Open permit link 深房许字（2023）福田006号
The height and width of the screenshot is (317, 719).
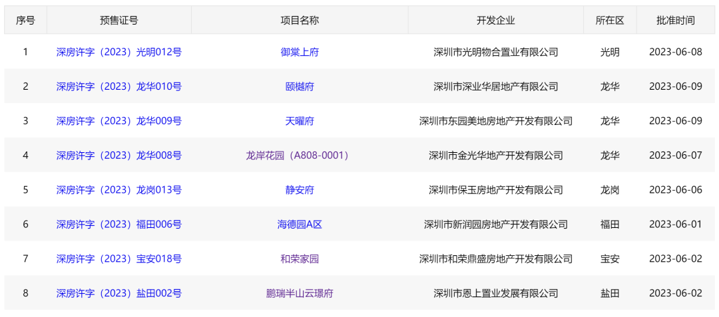[x=119, y=225]
